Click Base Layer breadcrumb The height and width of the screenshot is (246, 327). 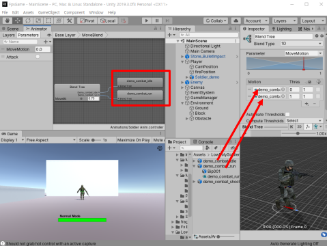click(65, 35)
